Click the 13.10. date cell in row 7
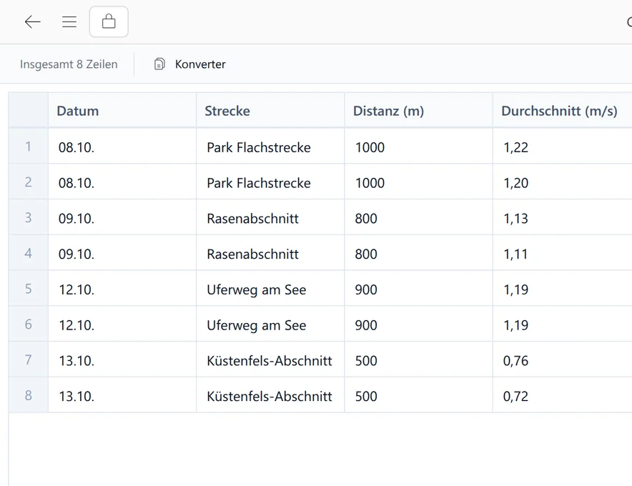The image size is (632, 486). (122, 359)
